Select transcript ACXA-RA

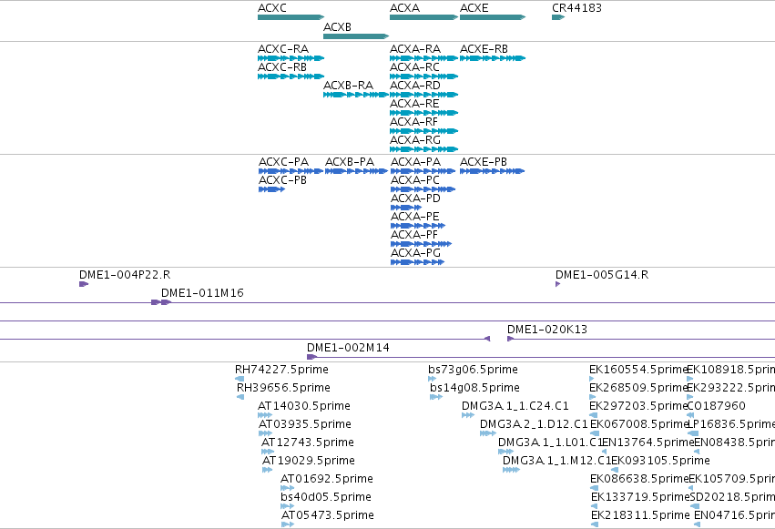pos(423,58)
